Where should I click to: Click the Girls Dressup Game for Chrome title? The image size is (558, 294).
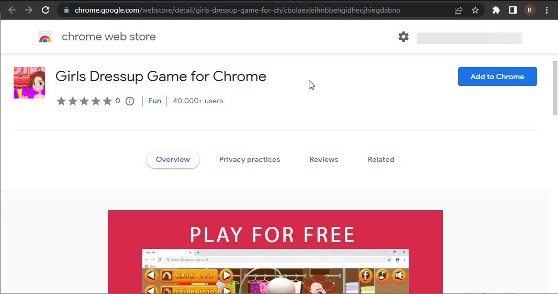[x=161, y=77]
